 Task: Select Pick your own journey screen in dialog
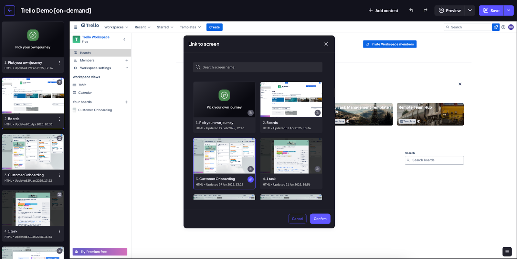click(224, 107)
